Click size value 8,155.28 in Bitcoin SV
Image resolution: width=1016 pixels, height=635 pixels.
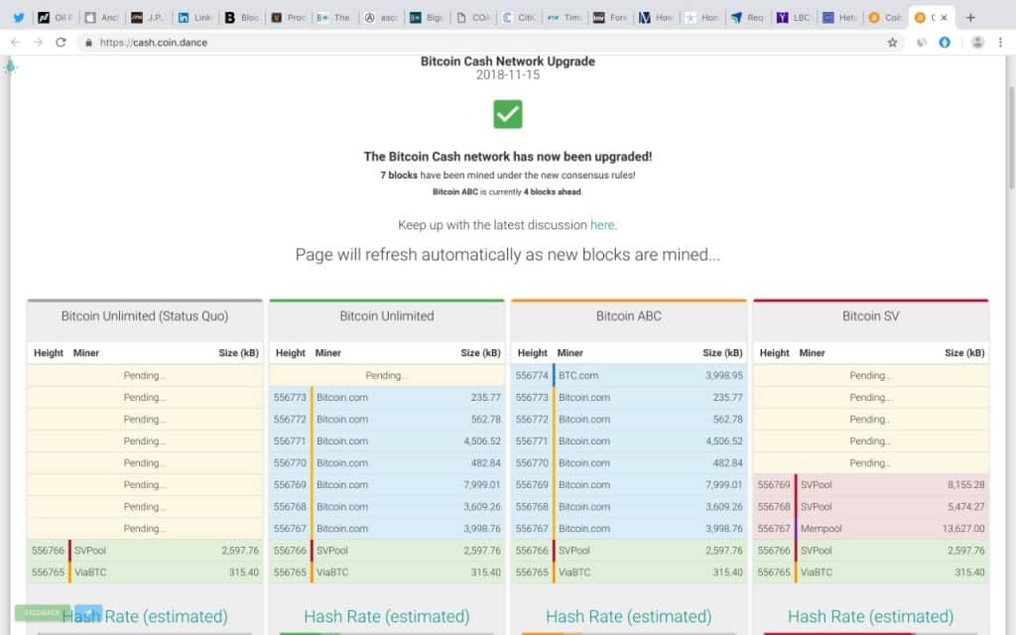coord(965,484)
